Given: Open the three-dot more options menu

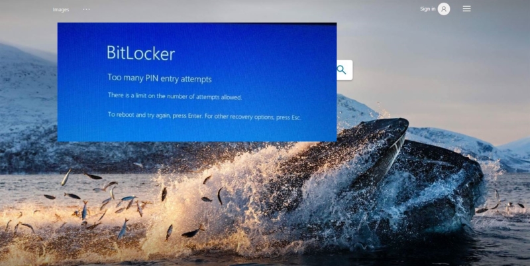Looking at the screenshot, I should tap(86, 9).
